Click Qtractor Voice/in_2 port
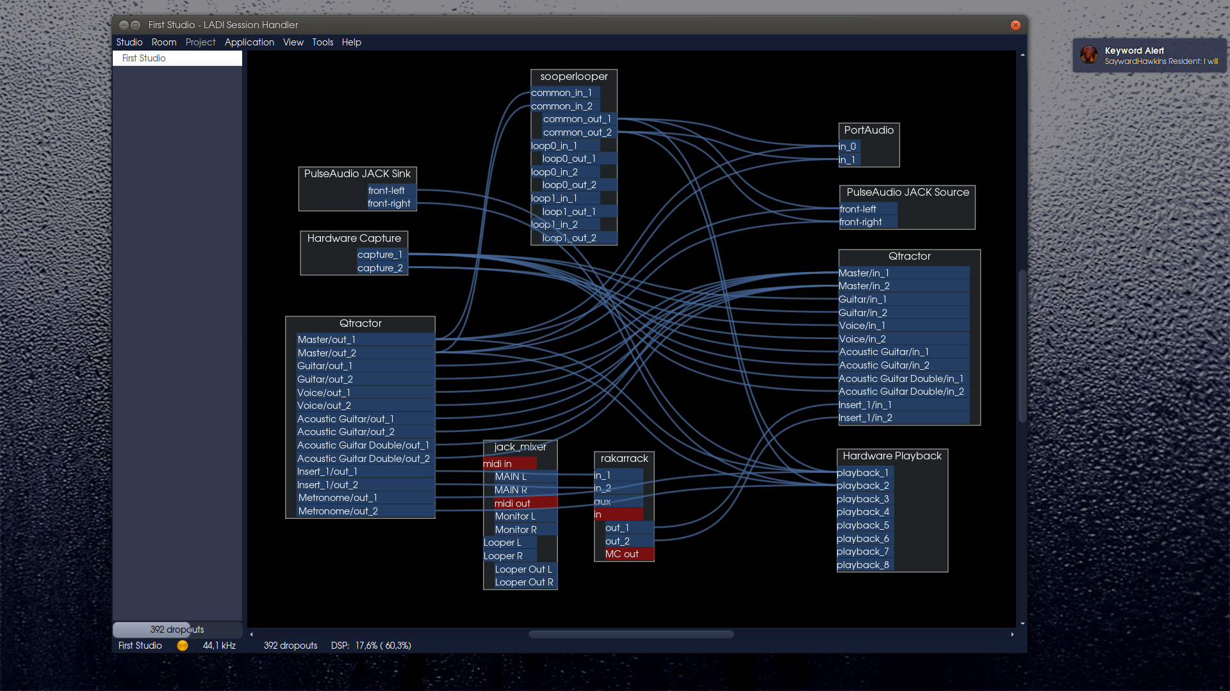 (904, 339)
